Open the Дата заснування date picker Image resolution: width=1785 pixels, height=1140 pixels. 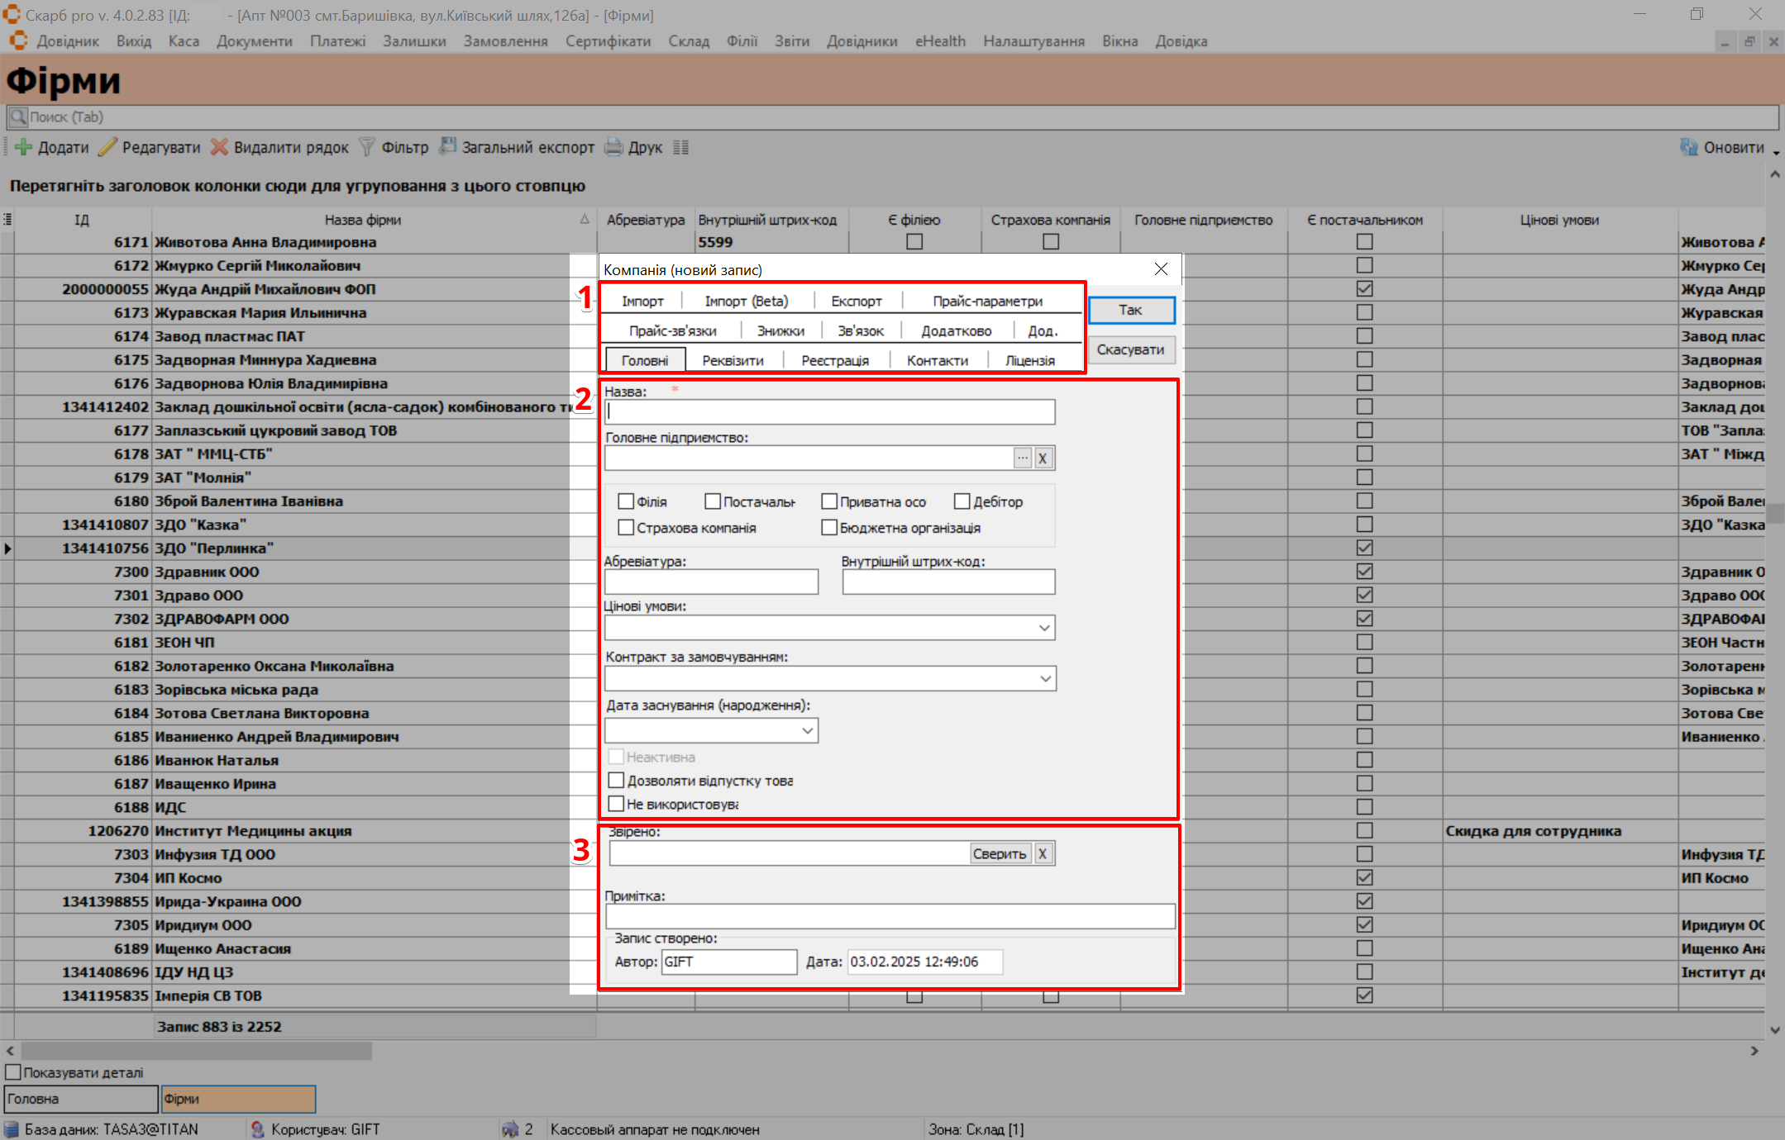pos(807,730)
